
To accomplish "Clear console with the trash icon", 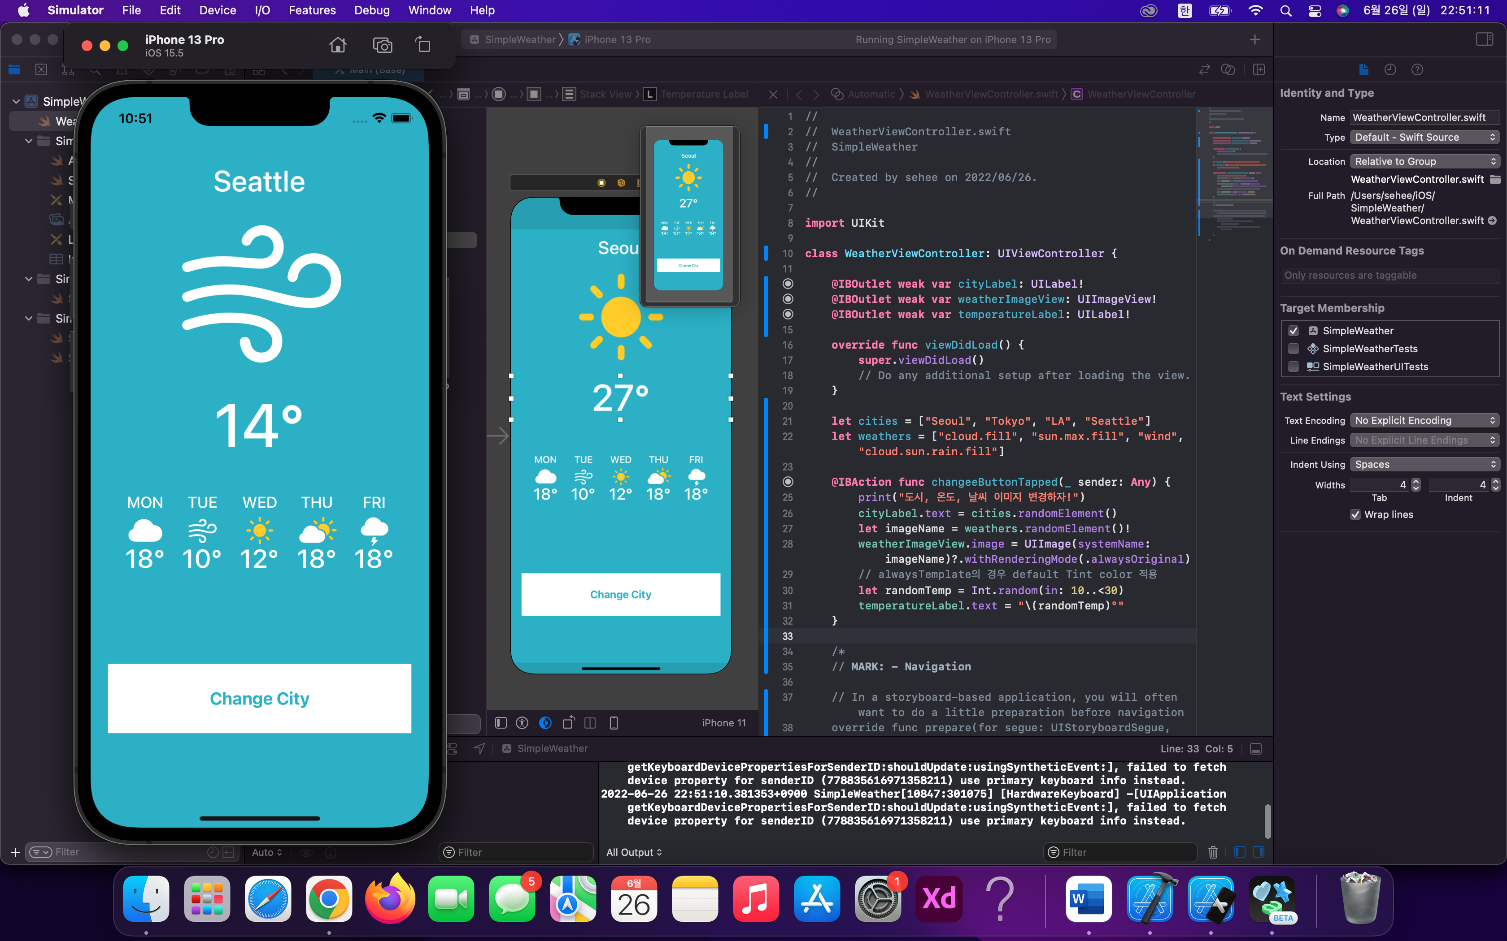I will (1212, 852).
